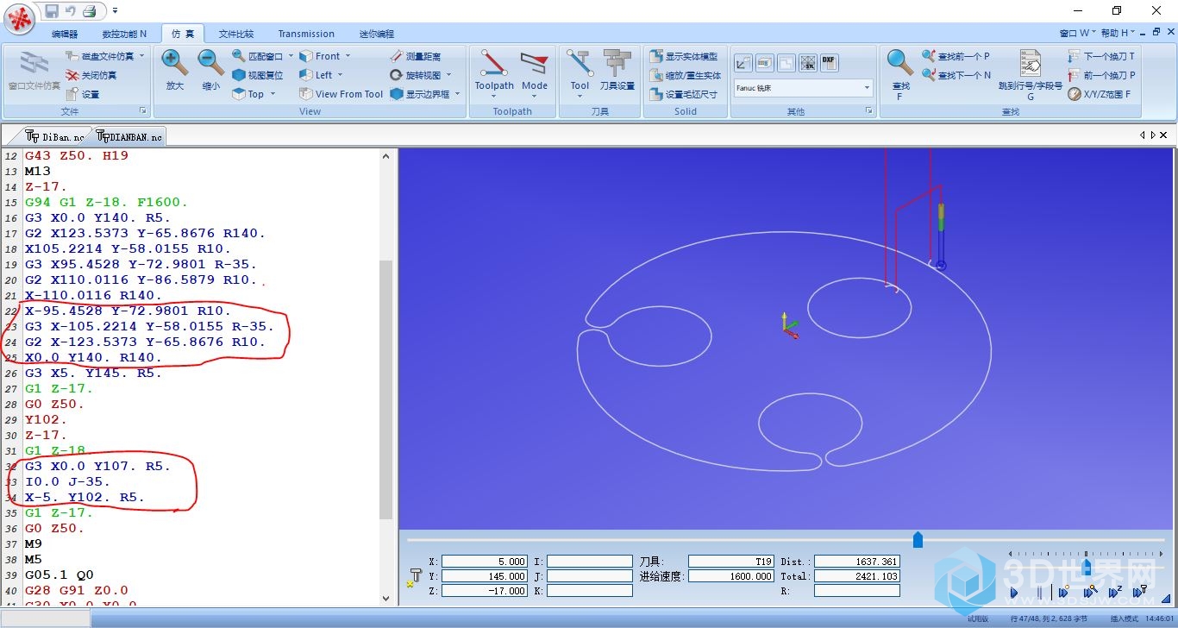The image size is (1178, 628).
Task: Click View From Tool
Action: point(341,94)
